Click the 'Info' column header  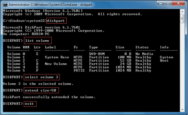click(164, 47)
